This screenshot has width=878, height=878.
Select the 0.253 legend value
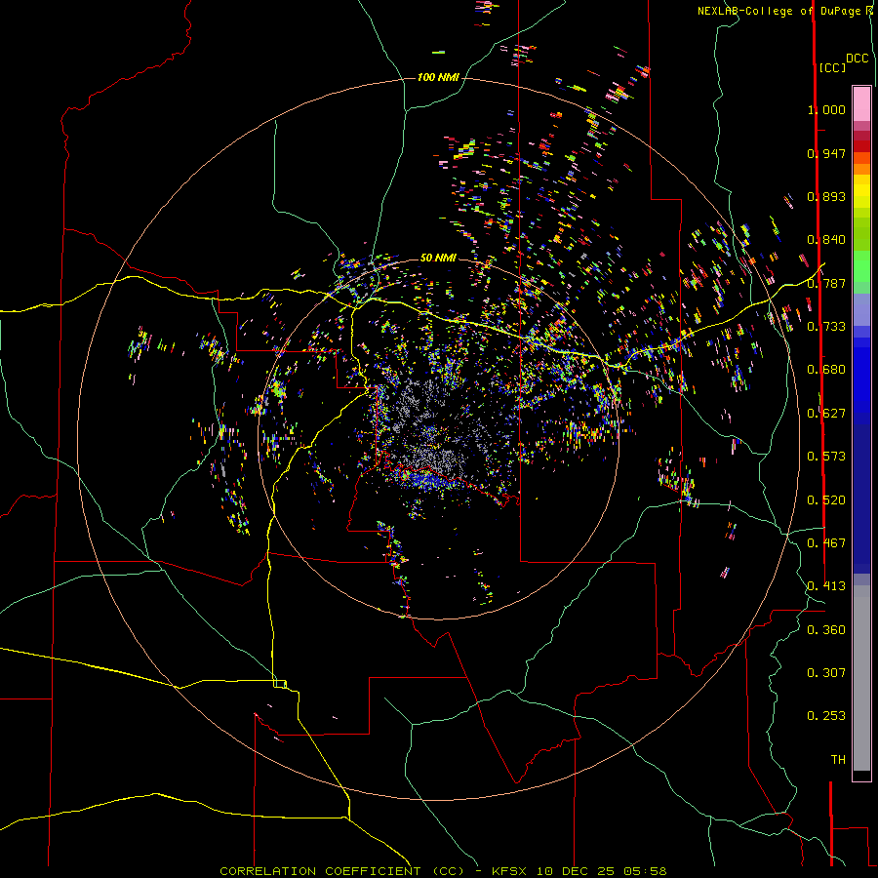click(x=826, y=716)
